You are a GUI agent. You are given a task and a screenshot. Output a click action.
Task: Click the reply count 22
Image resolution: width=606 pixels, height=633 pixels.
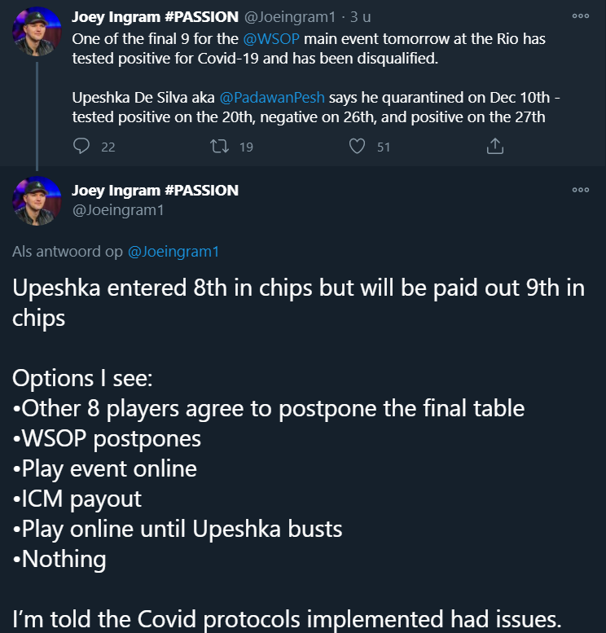point(108,147)
